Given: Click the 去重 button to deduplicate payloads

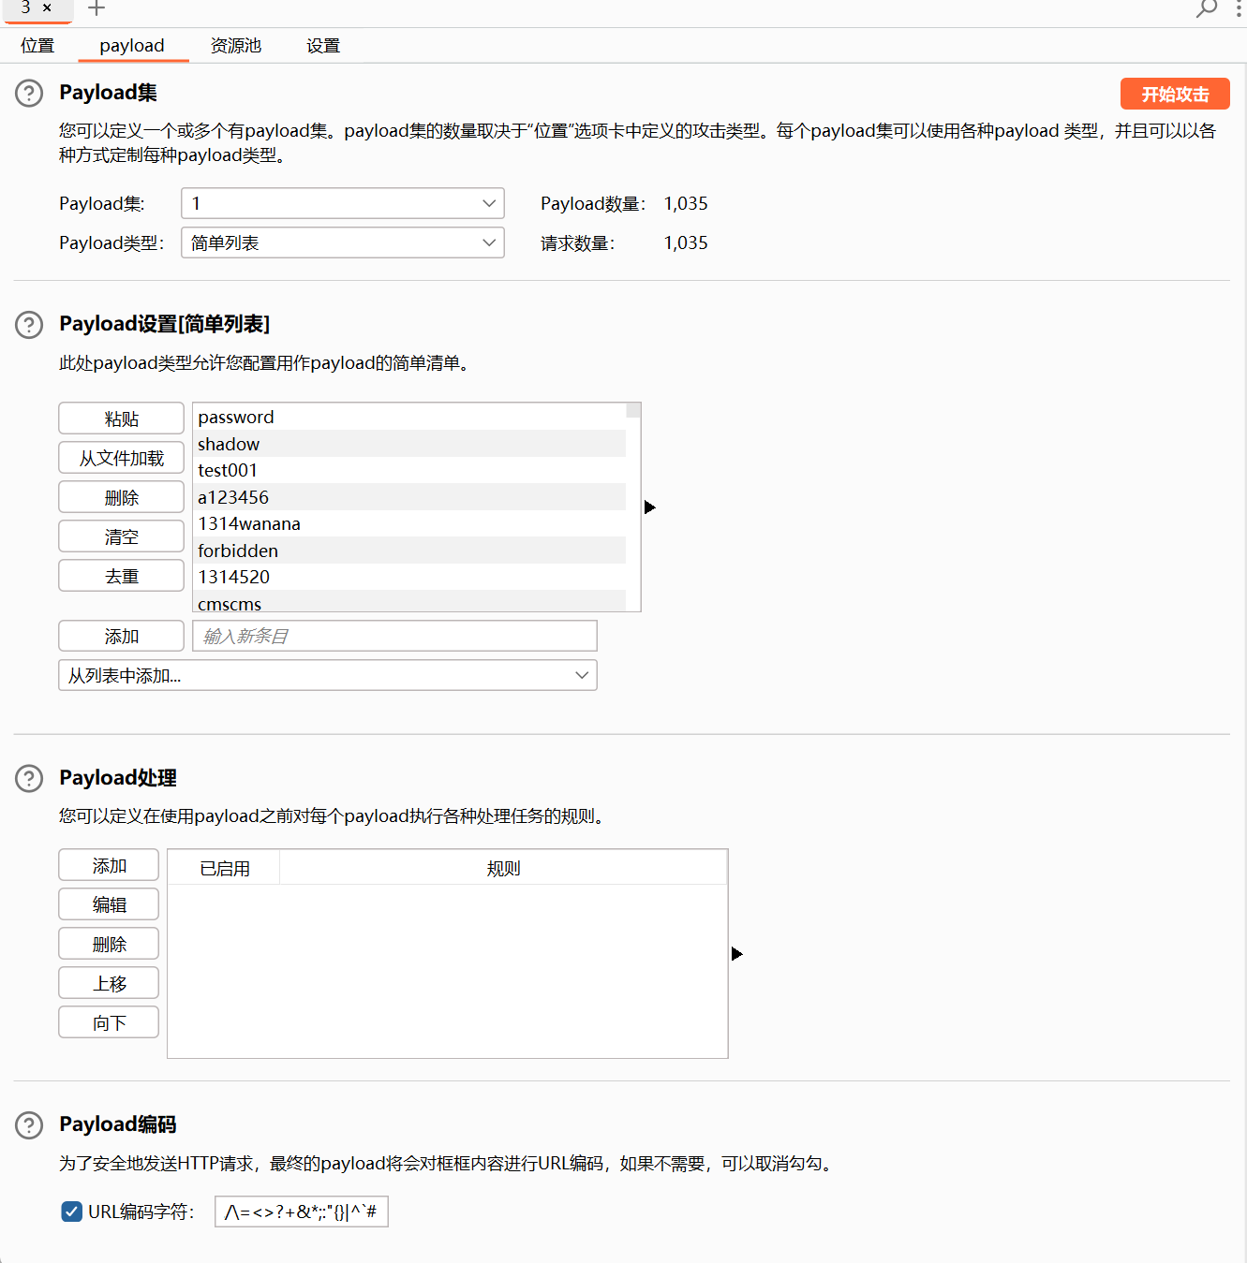Looking at the screenshot, I should [121, 575].
